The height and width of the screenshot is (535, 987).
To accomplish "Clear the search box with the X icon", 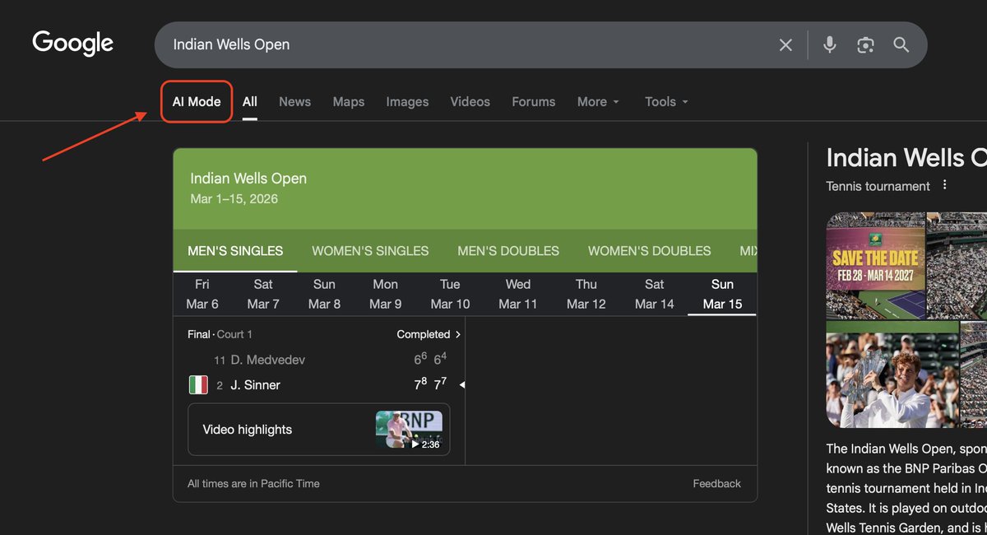I will click(785, 45).
